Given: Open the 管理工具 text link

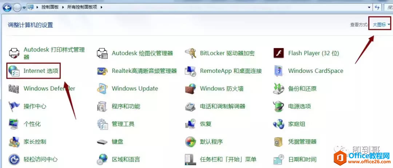Looking at the screenshot, I should click(123, 124).
